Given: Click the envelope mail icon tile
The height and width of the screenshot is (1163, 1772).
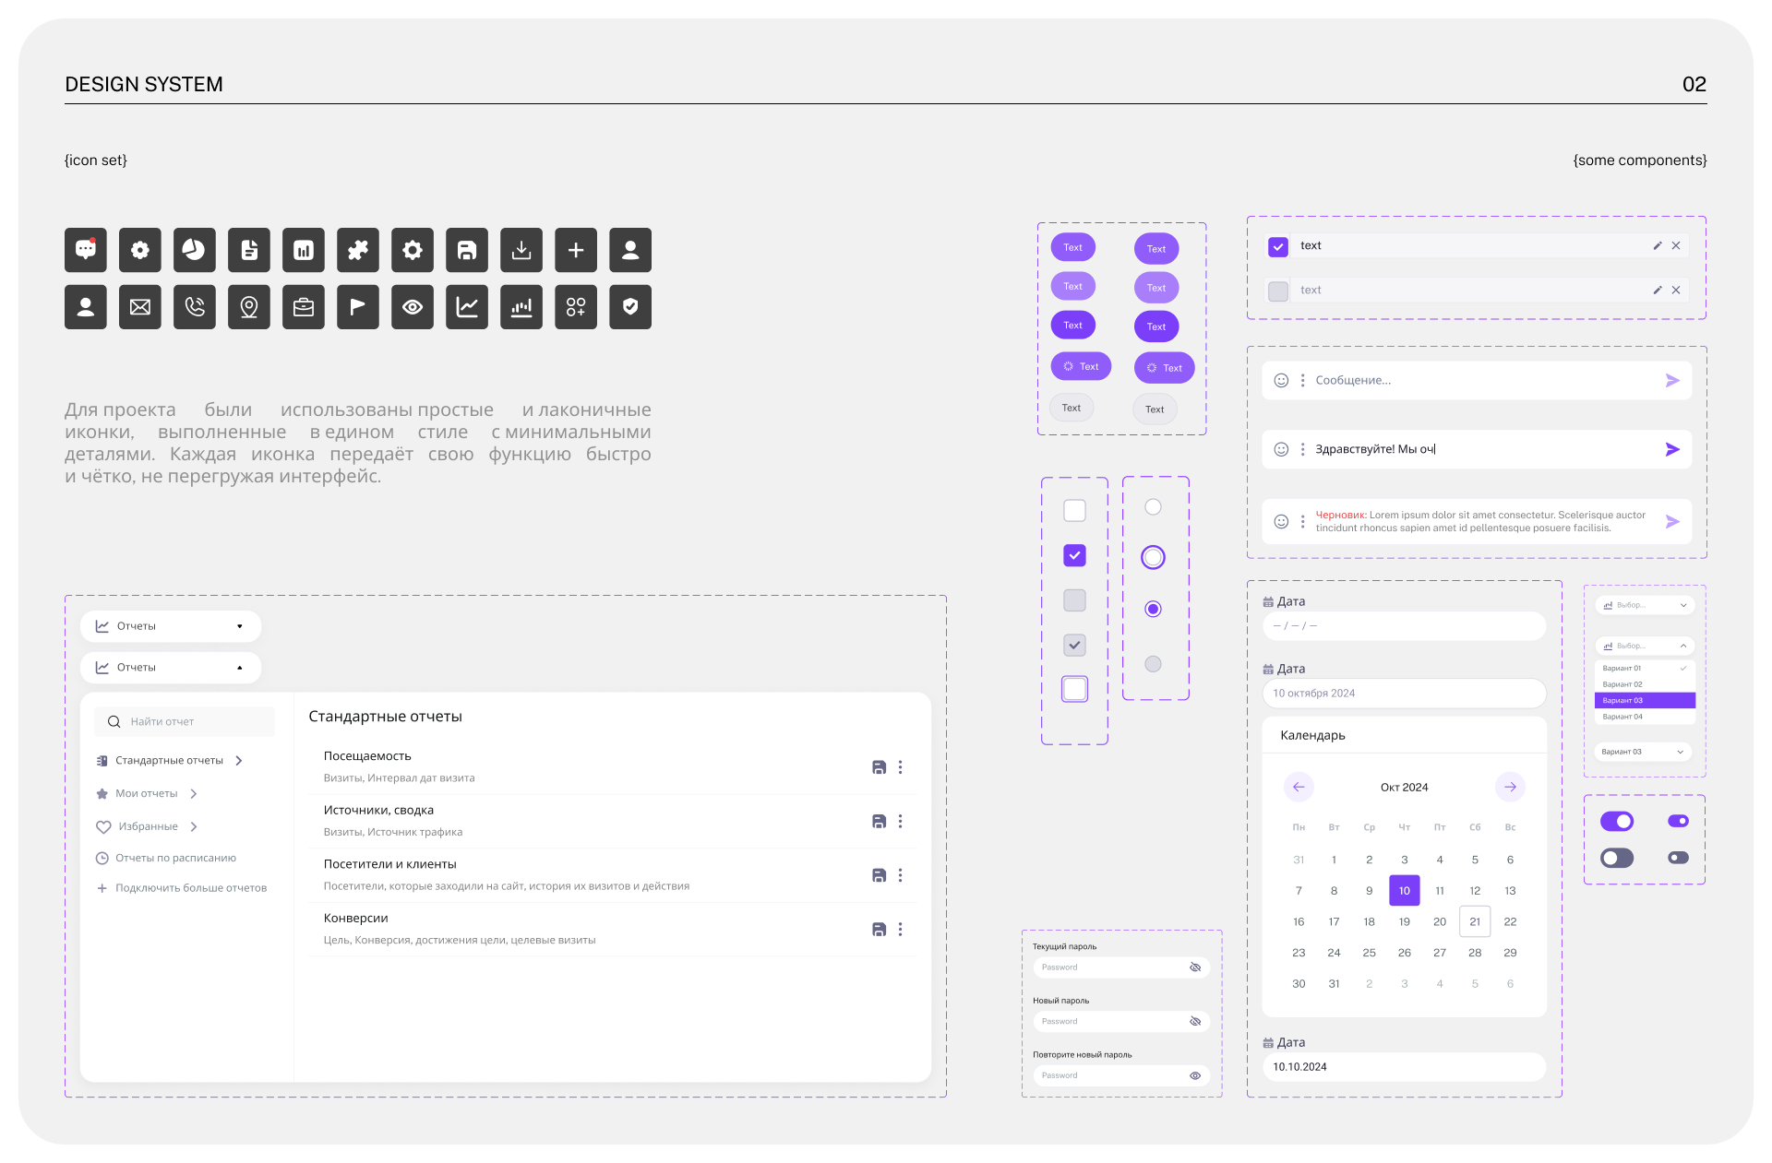Looking at the screenshot, I should pyautogui.click(x=140, y=307).
